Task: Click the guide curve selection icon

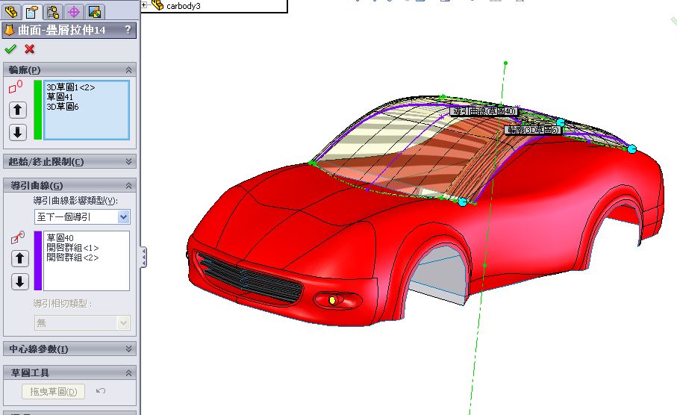Action: [x=18, y=237]
